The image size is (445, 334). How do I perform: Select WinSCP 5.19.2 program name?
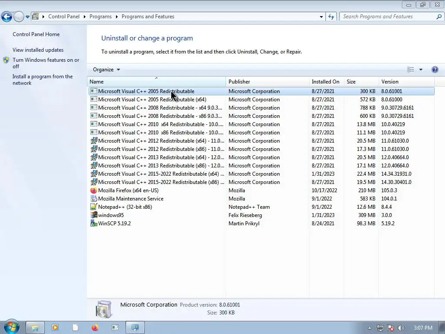tap(114, 224)
